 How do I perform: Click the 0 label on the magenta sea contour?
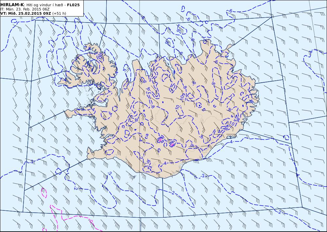click(x=91, y=221)
